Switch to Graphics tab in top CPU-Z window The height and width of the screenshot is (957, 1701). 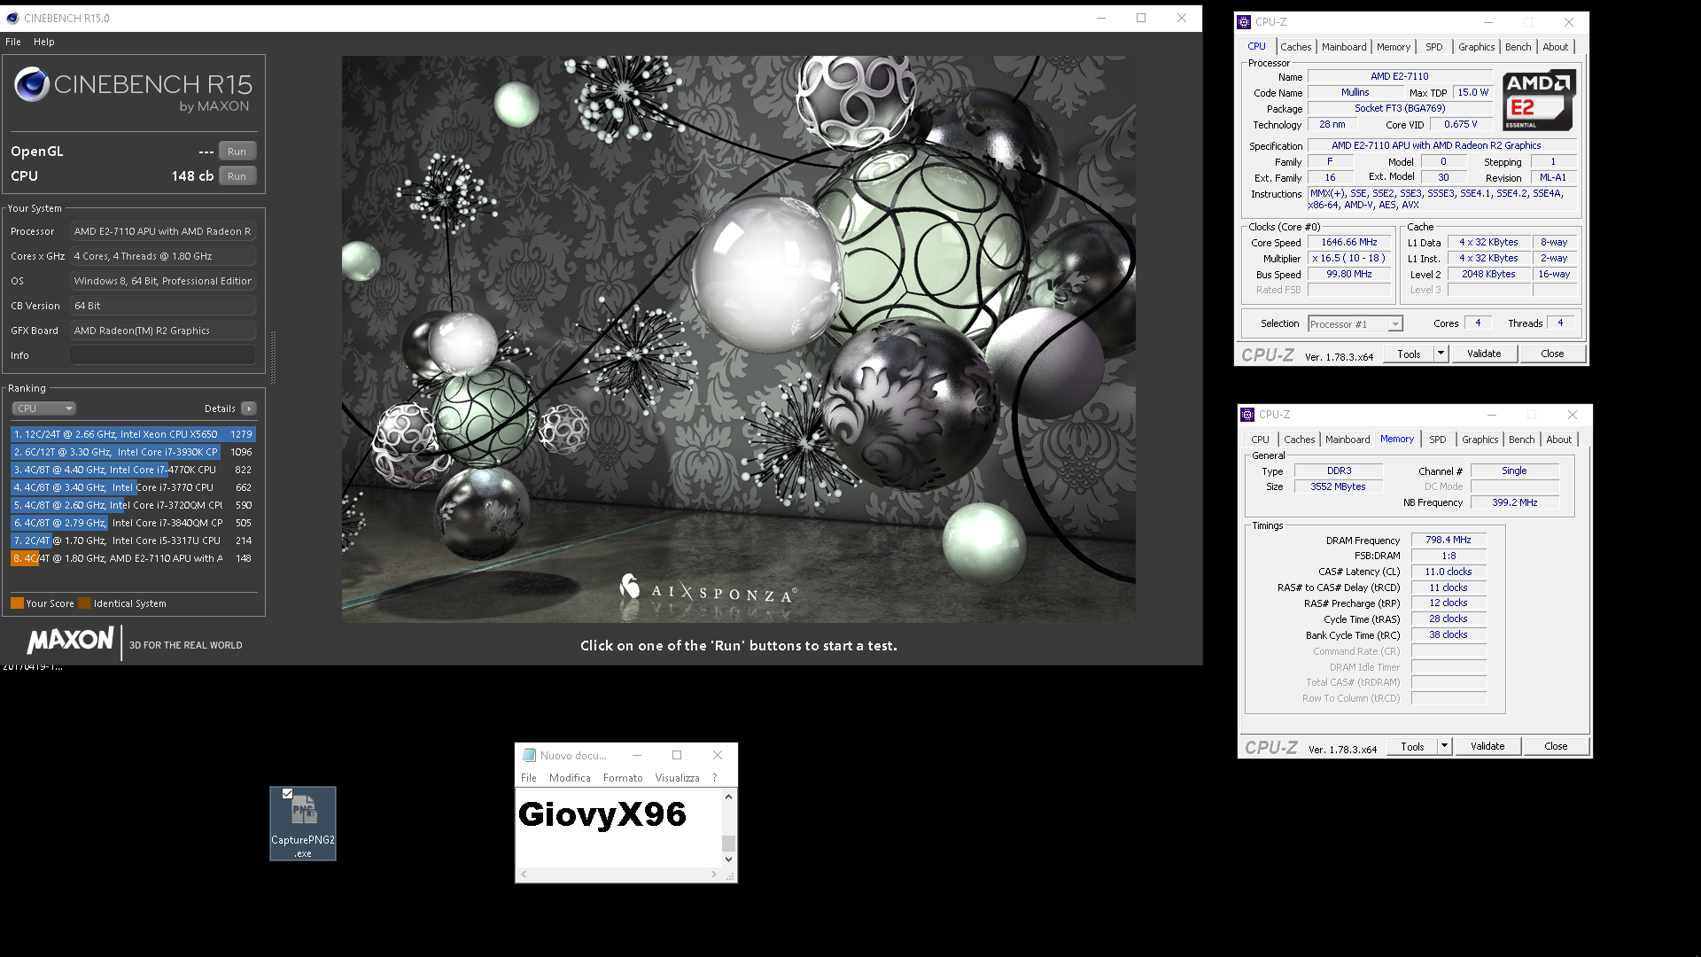pos(1477,47)
